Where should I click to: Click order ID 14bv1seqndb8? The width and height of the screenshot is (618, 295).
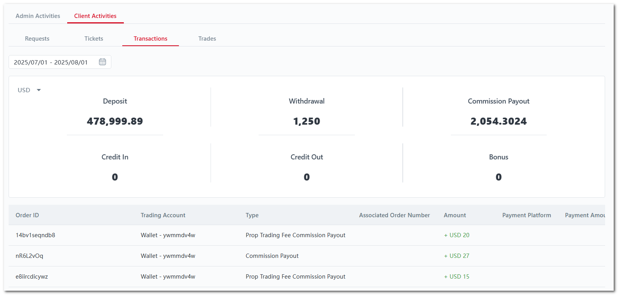[35, 235]
